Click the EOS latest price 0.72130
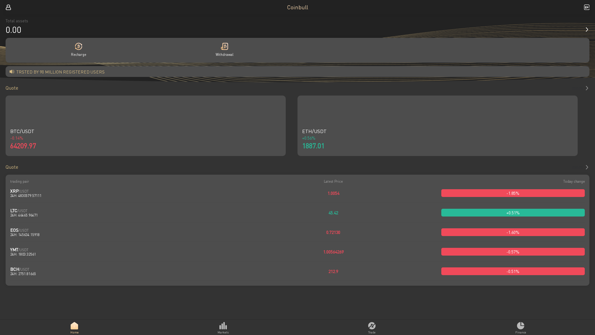This screenshot has height=335, width=595. click(x=333, y=232)
